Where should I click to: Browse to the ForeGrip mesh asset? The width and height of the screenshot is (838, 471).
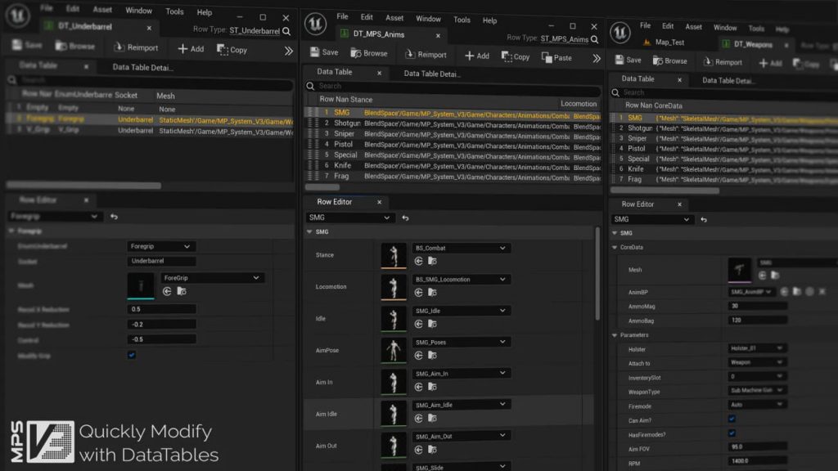182,291
